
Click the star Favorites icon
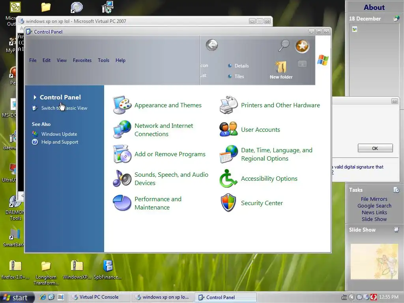click(x=302, y=47)
